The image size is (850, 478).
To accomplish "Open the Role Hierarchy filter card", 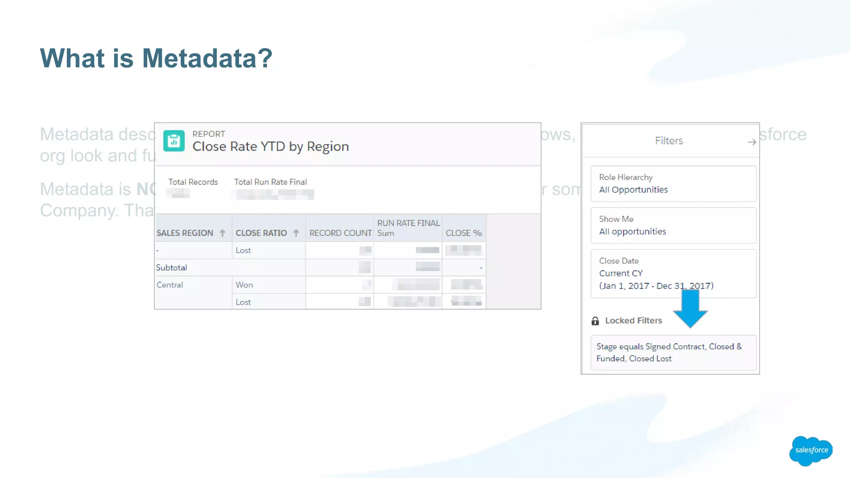I will click(673, 184).
